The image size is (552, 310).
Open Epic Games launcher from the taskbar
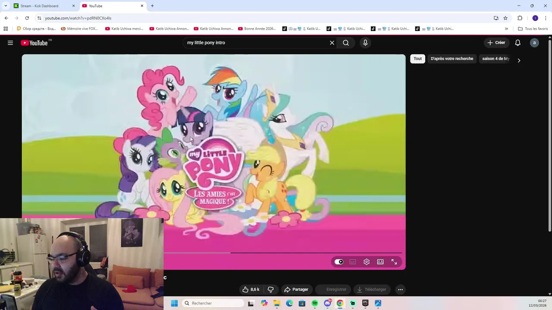tap(365, 303)
